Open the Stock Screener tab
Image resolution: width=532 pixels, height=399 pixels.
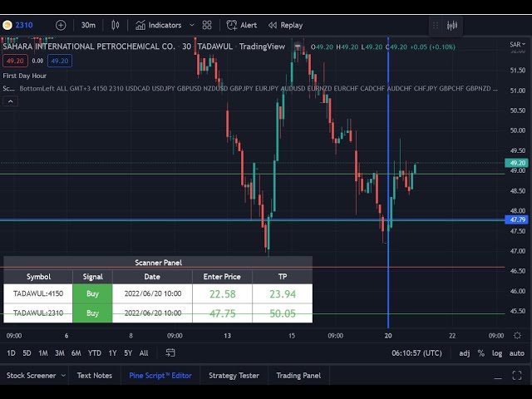point(32,376)
